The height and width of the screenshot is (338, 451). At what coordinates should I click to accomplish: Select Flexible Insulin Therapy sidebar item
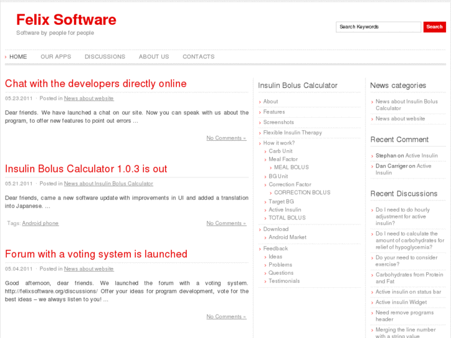[293, 133]
